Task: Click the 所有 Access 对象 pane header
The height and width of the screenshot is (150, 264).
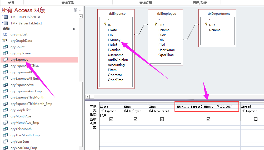Action: click(23, 10)
